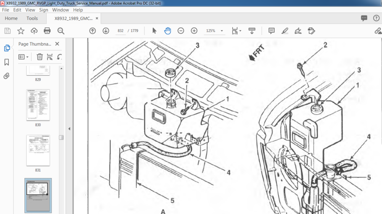Go to previous page arrow
Viewport: 382px width, 214px height.
pos(92,31)
